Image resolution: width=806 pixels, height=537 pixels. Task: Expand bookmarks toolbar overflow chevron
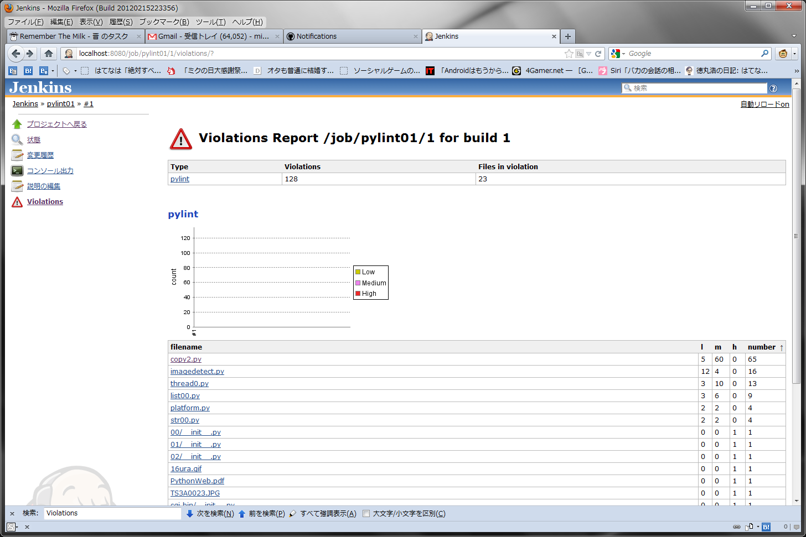coord(797,71)
